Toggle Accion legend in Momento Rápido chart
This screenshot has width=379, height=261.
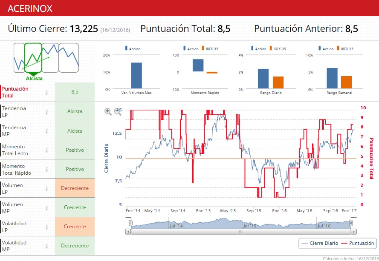191,49
